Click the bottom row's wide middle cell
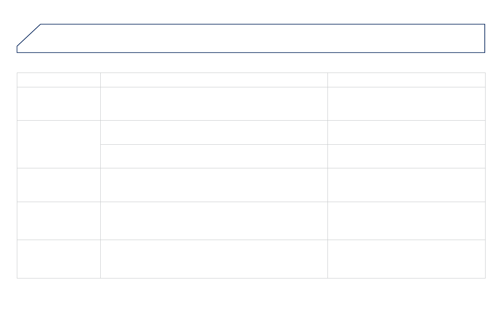This screenshot has height=335, width=502. (x=214, y=259)
